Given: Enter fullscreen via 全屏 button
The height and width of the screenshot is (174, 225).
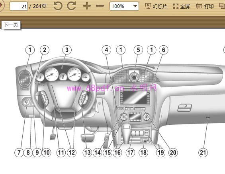Looking at the screenshot, I should (181, 6).
